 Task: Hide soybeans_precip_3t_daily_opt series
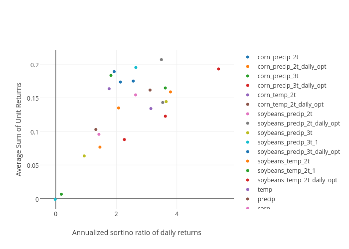click(x=299, y=151)
